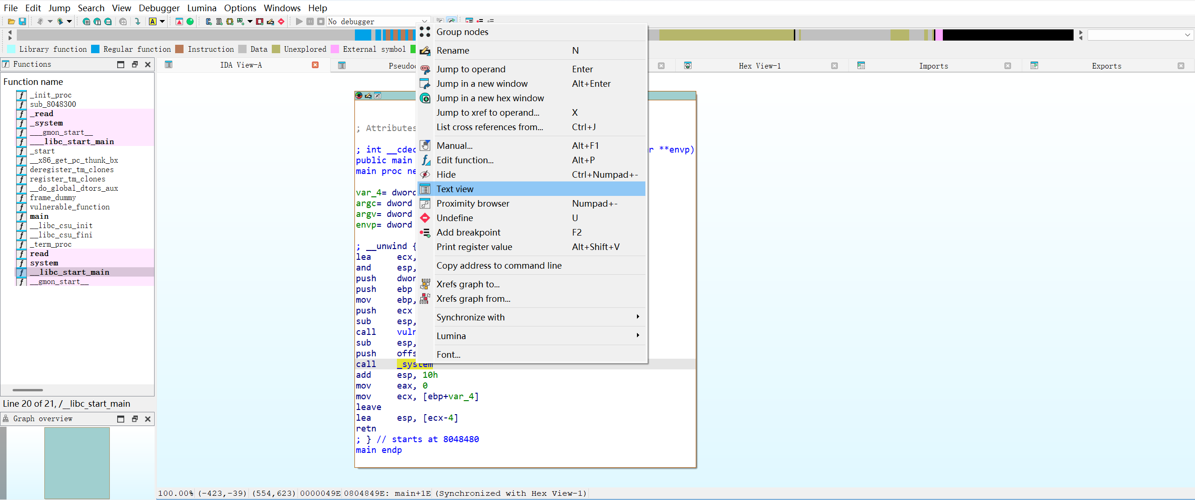Click the Instruction brown legend swatch
This screenshot has height=500, width=1195.
pos(180,49)
